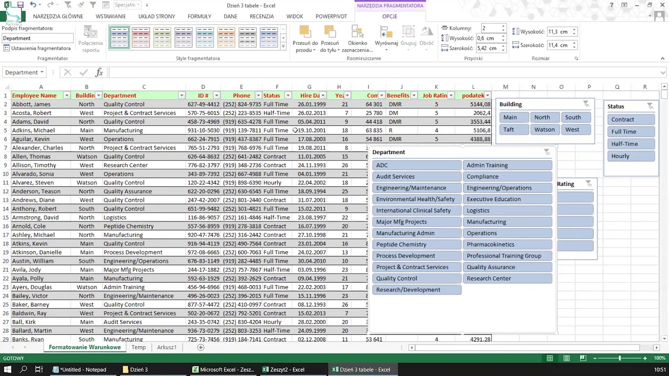Switch to the Arkusz1 sheet tab
The width and height of the screenshot is (669, 376).
167,347
